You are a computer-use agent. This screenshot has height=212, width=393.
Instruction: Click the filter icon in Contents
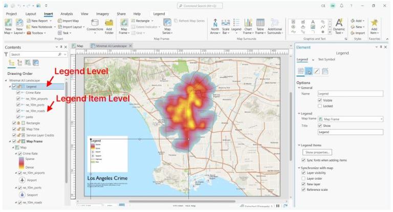[6, 54]
